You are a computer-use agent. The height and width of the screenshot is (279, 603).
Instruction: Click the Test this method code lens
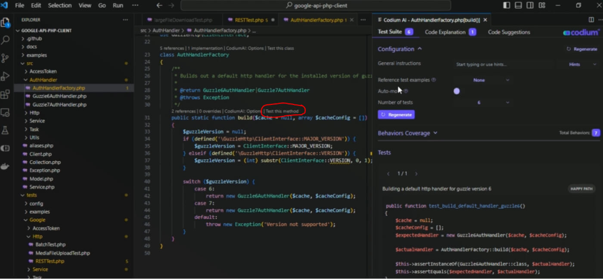point(282,111)
